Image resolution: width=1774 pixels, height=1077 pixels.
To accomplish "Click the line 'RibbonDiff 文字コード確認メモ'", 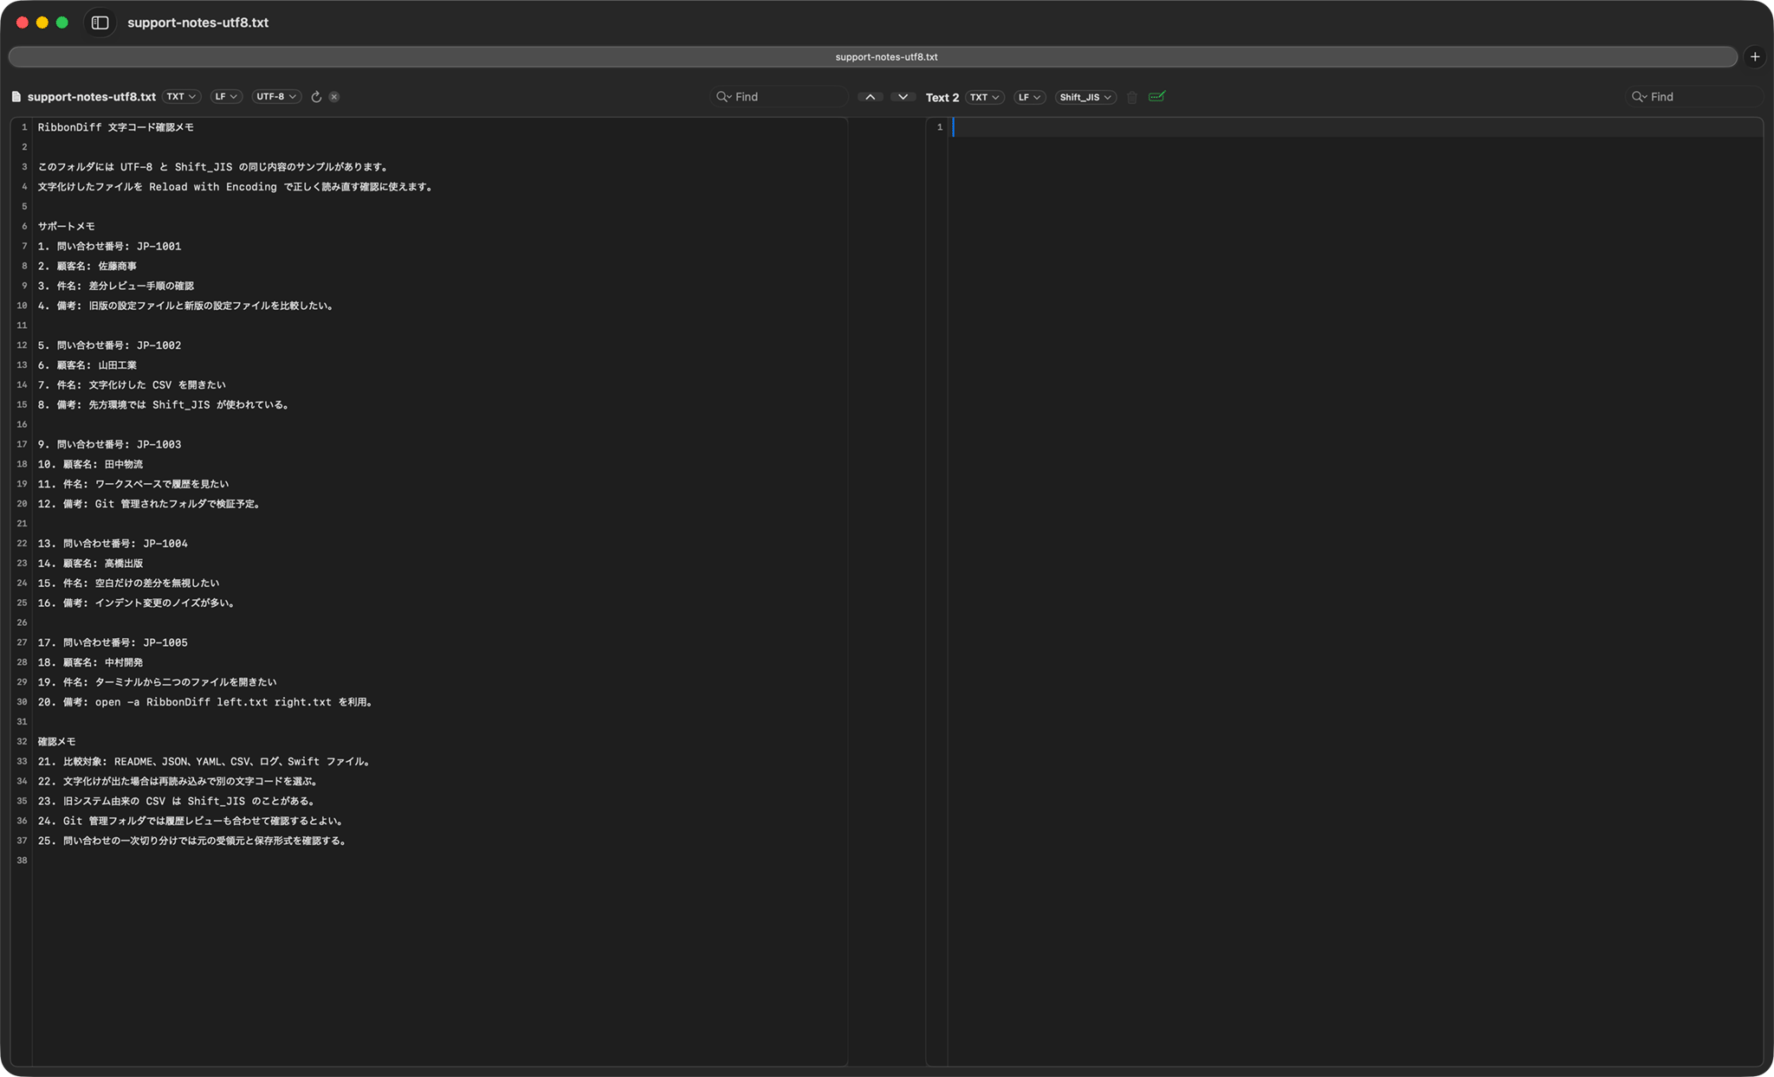I will pyautogui.click(x=116, y=127).
